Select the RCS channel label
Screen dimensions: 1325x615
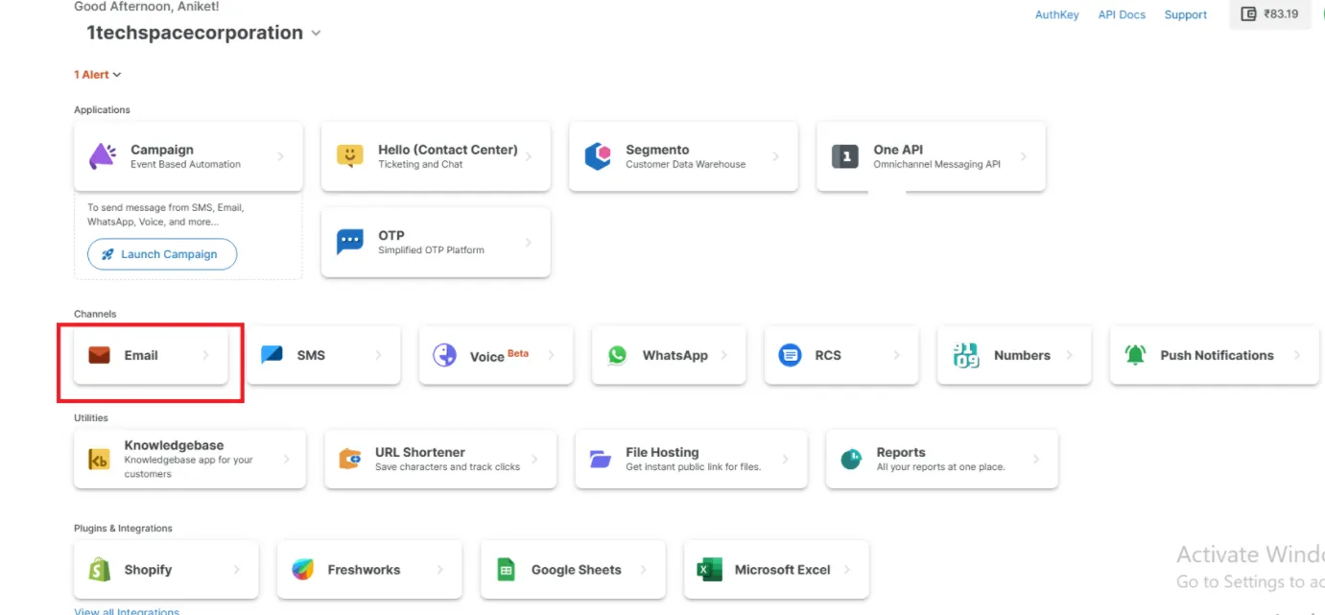pyautogui.click(x=828, y=355)
